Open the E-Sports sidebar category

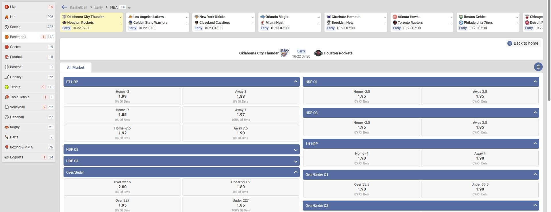[x=17, y=157]
